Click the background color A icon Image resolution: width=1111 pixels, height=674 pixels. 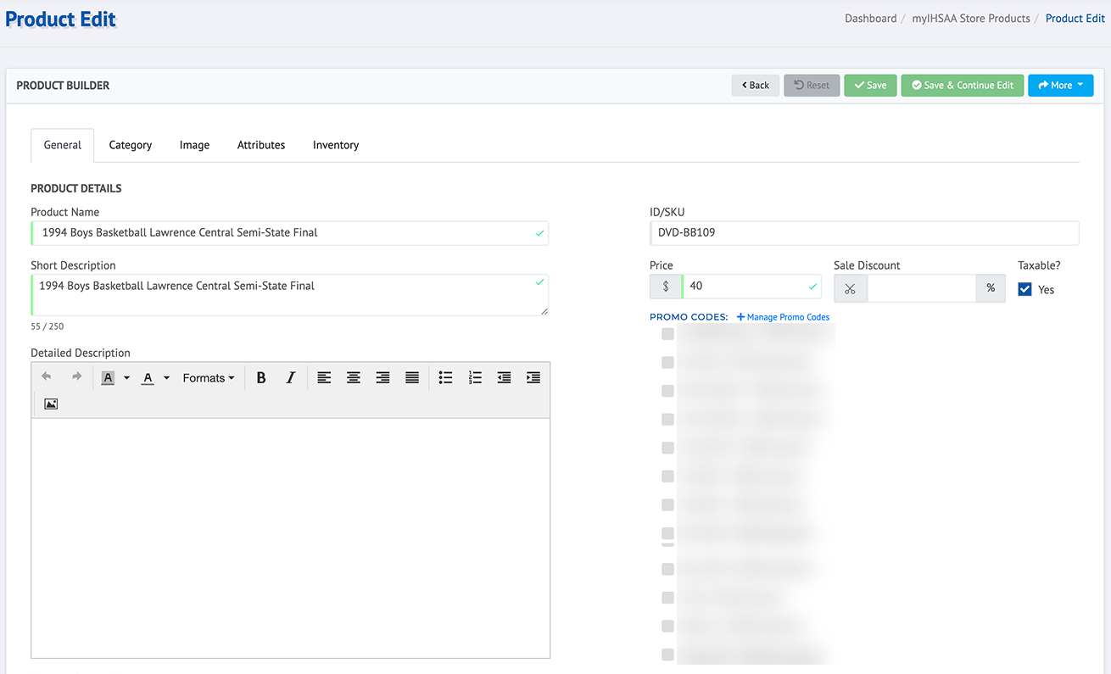click(108, 378)
